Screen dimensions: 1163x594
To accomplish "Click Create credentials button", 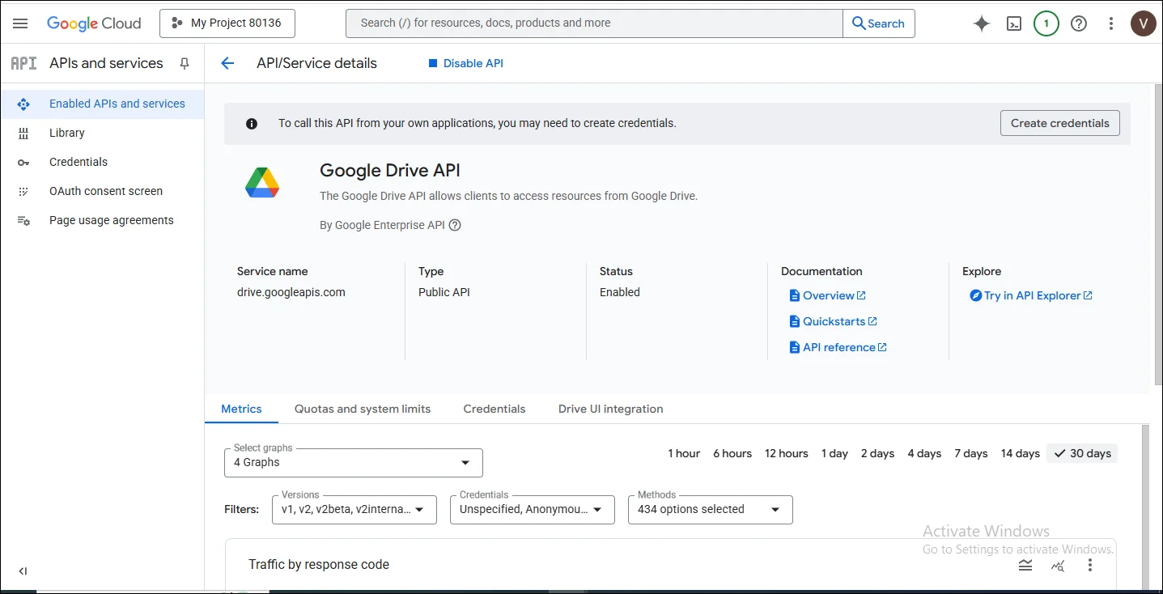I will pyautogui.click(x=1060, y=123).
